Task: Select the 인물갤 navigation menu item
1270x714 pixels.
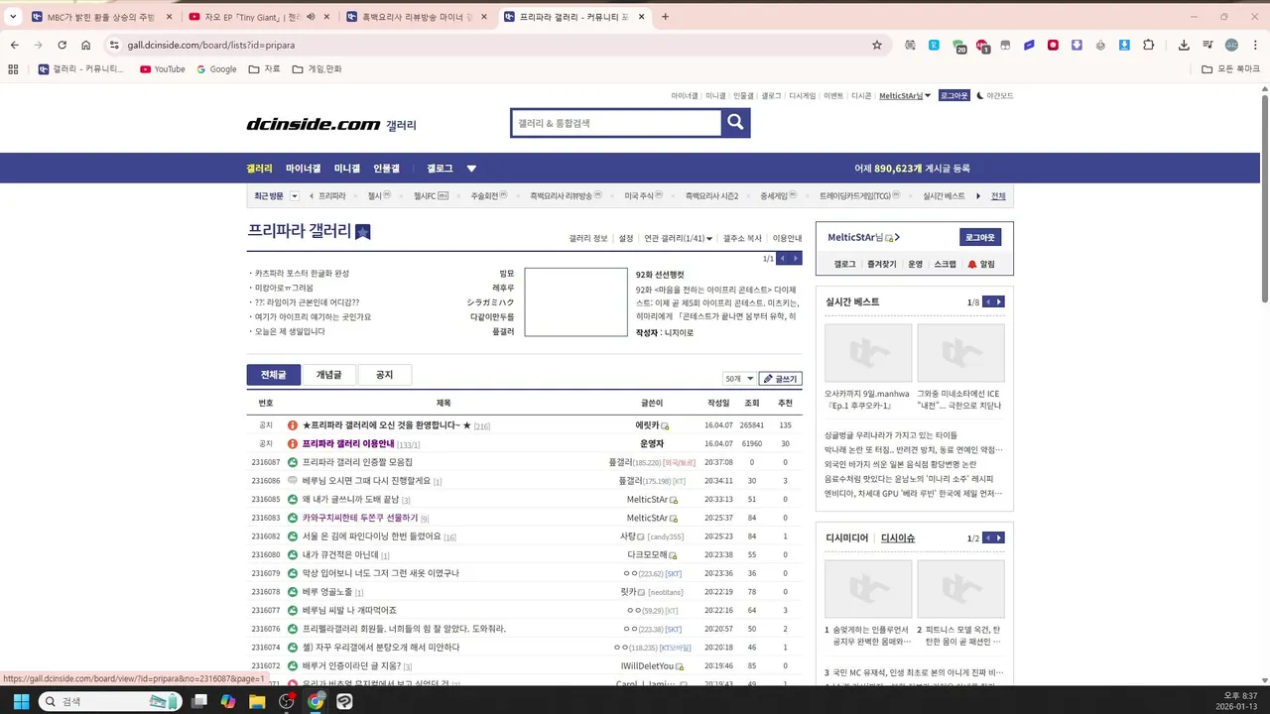Action: pos(386,169)
